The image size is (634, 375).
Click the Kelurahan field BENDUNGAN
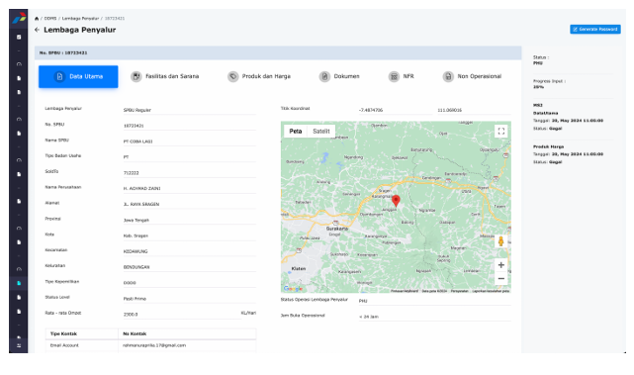click(x=190, y=267)
